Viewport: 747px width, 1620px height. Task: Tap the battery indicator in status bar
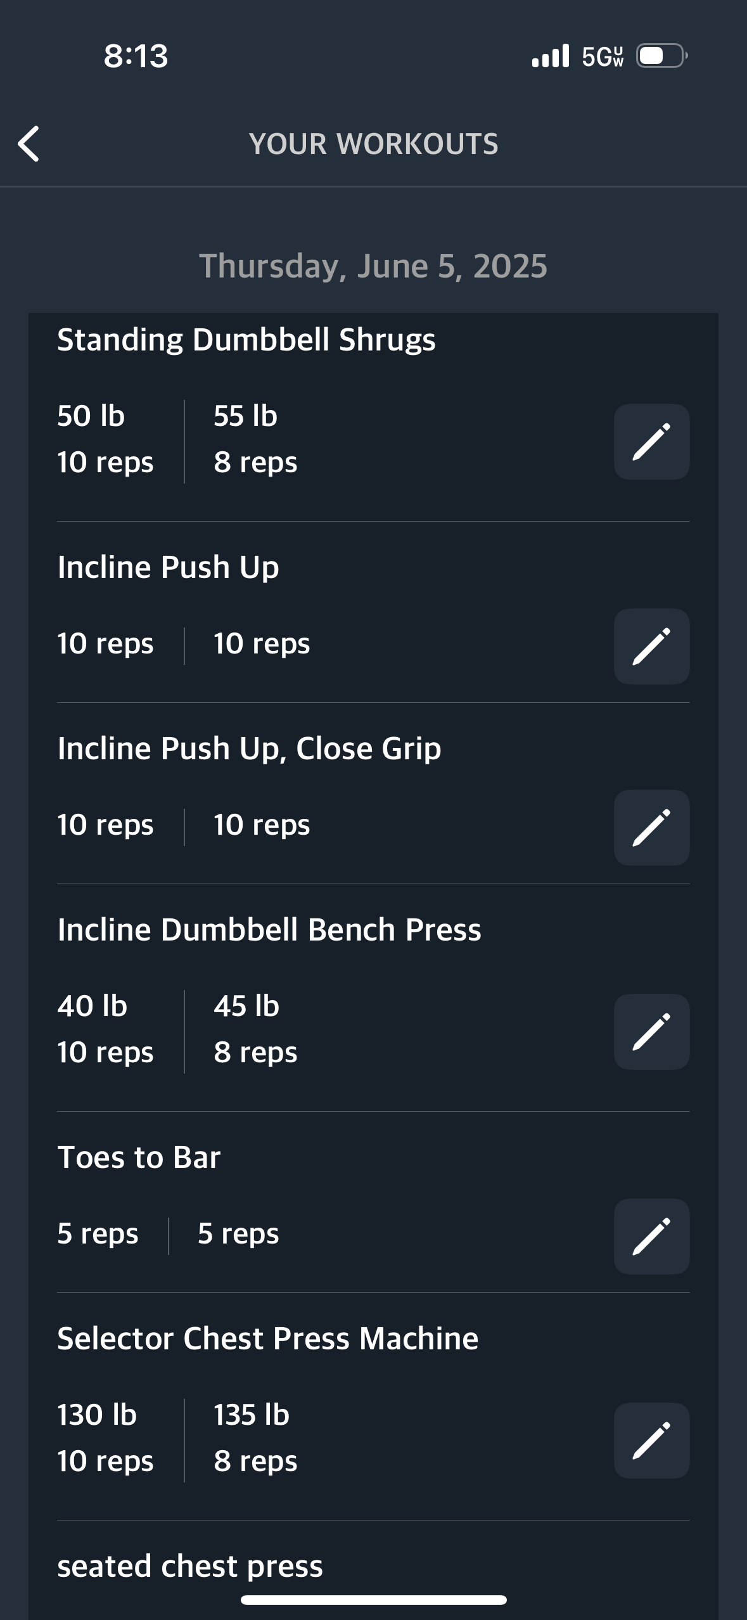661,56
